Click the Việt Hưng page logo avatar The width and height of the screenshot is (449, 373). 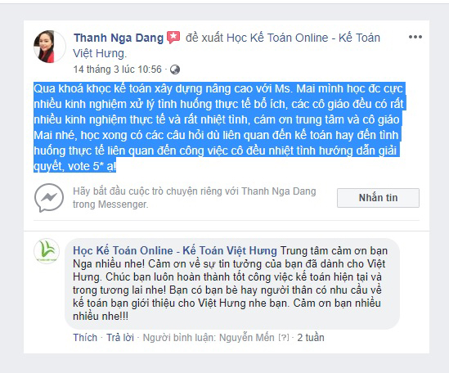[x=47, y=251]
